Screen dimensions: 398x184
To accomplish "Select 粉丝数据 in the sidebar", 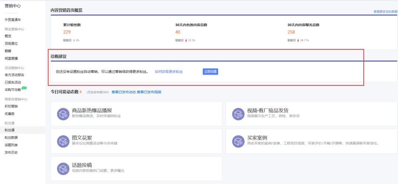I will 11,138.
